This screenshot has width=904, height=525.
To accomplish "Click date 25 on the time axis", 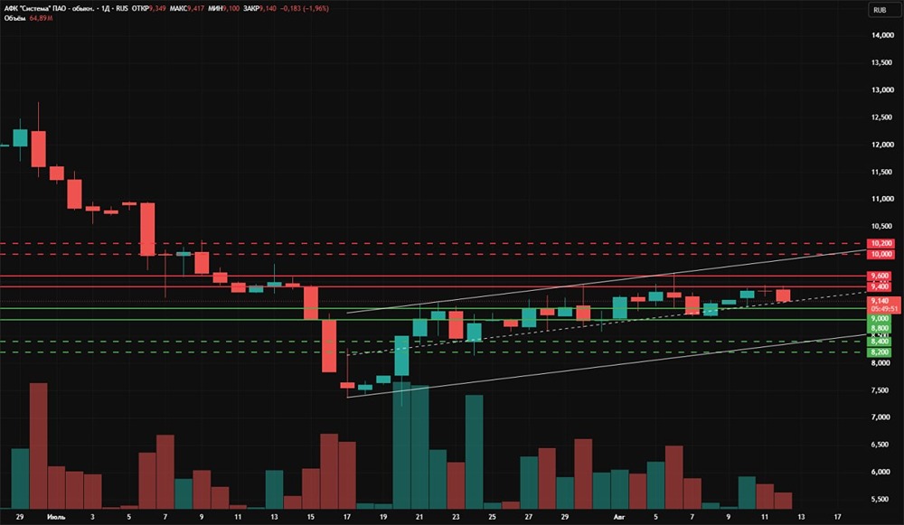I will (492, 517).
